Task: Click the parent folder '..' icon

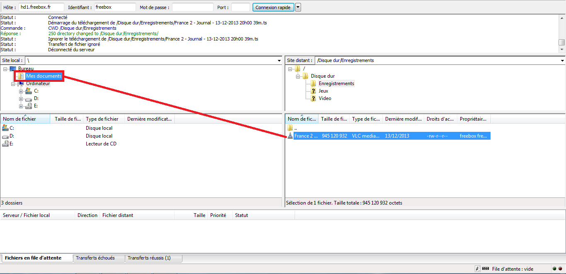Action: click(290, 128)
